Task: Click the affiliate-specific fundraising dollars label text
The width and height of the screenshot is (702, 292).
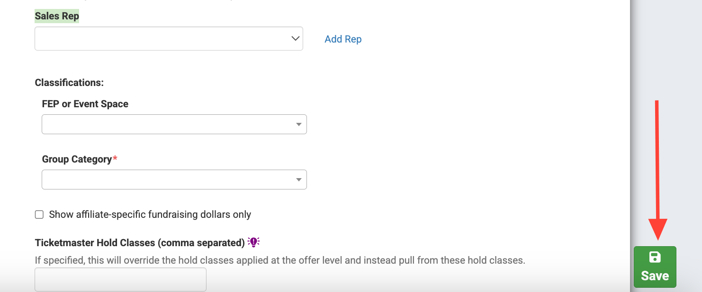Action: (x=150, y=215)
